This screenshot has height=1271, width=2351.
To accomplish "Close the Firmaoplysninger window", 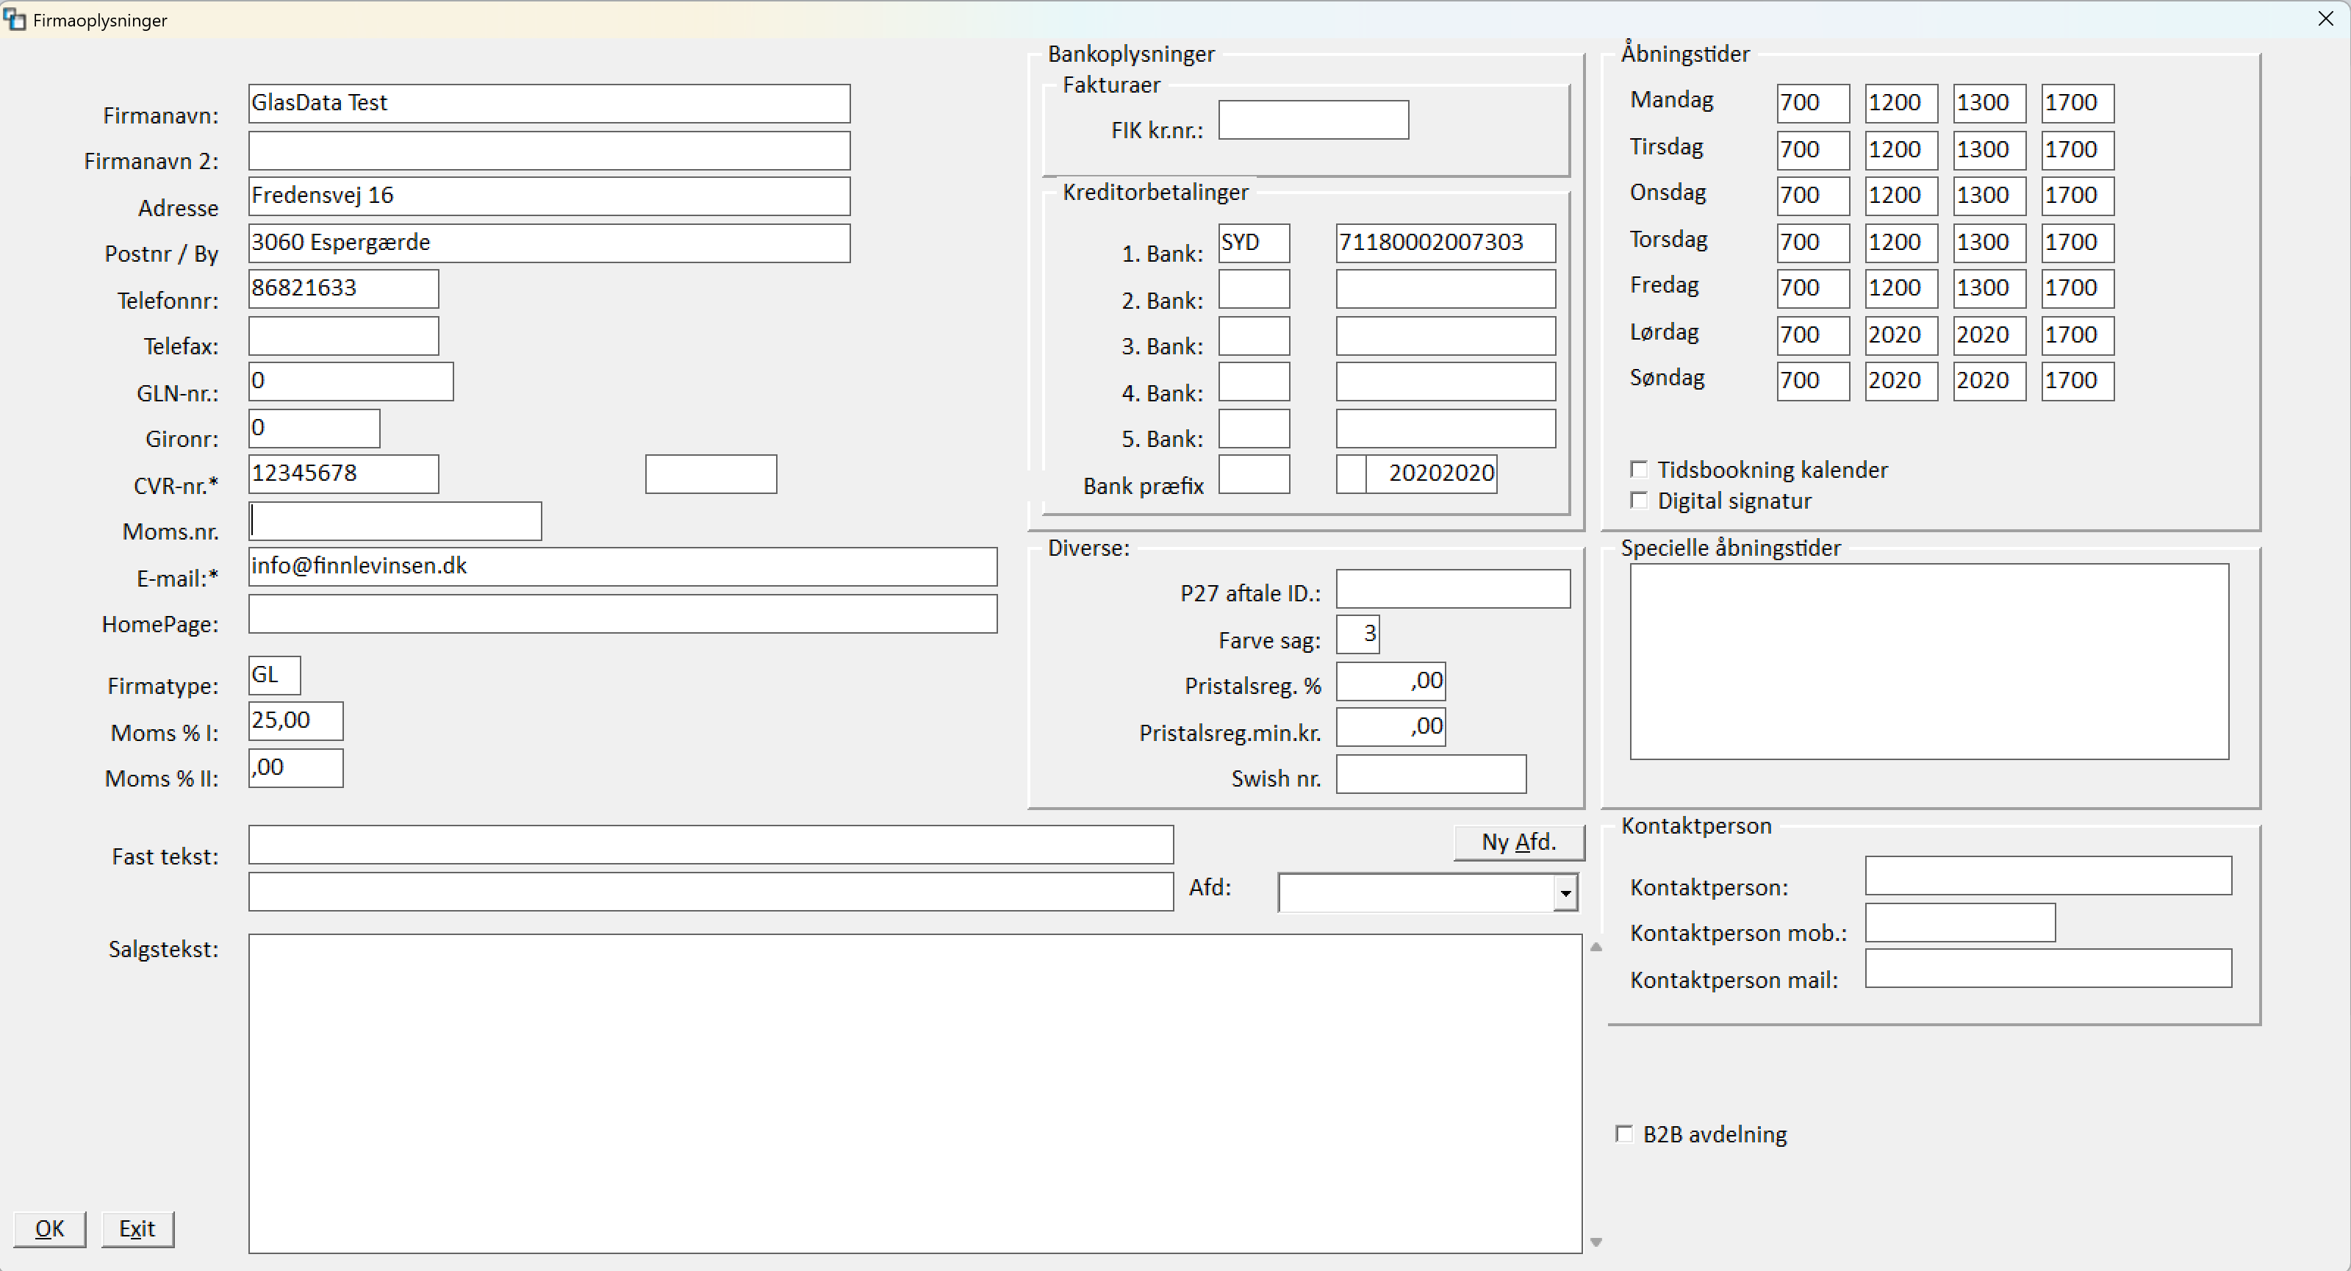I will point(2325,19).
